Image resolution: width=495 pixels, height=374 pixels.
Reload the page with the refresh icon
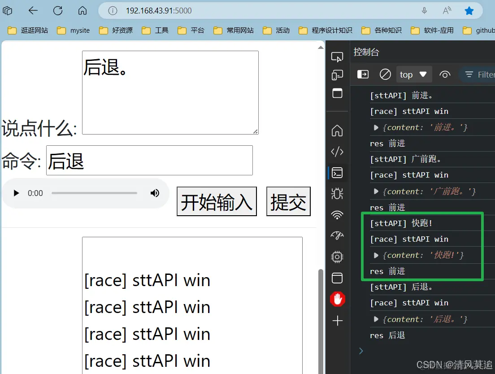coord(57,11)
